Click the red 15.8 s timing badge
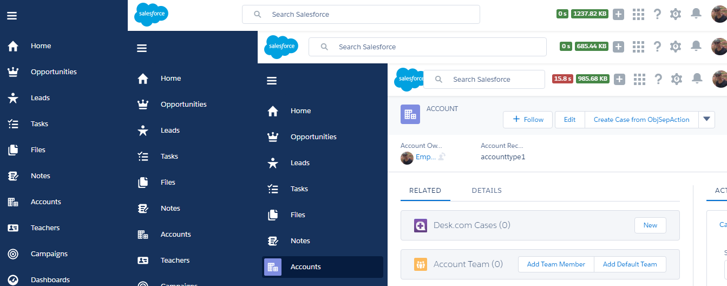The image size is (727, 286). [x=562, y=79]
